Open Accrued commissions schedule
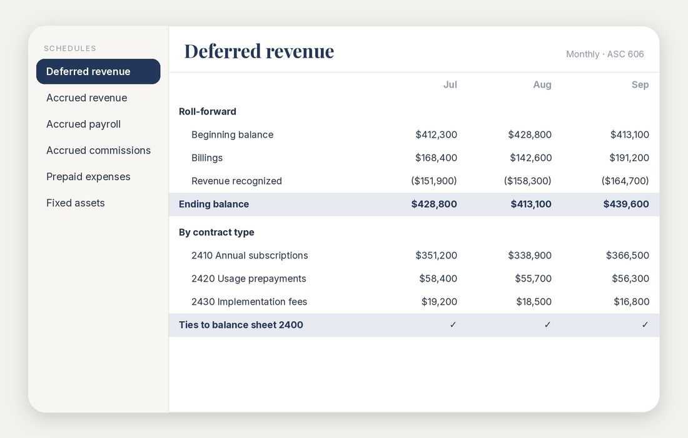The image size is (688, 438). click(x=98, y=151)
